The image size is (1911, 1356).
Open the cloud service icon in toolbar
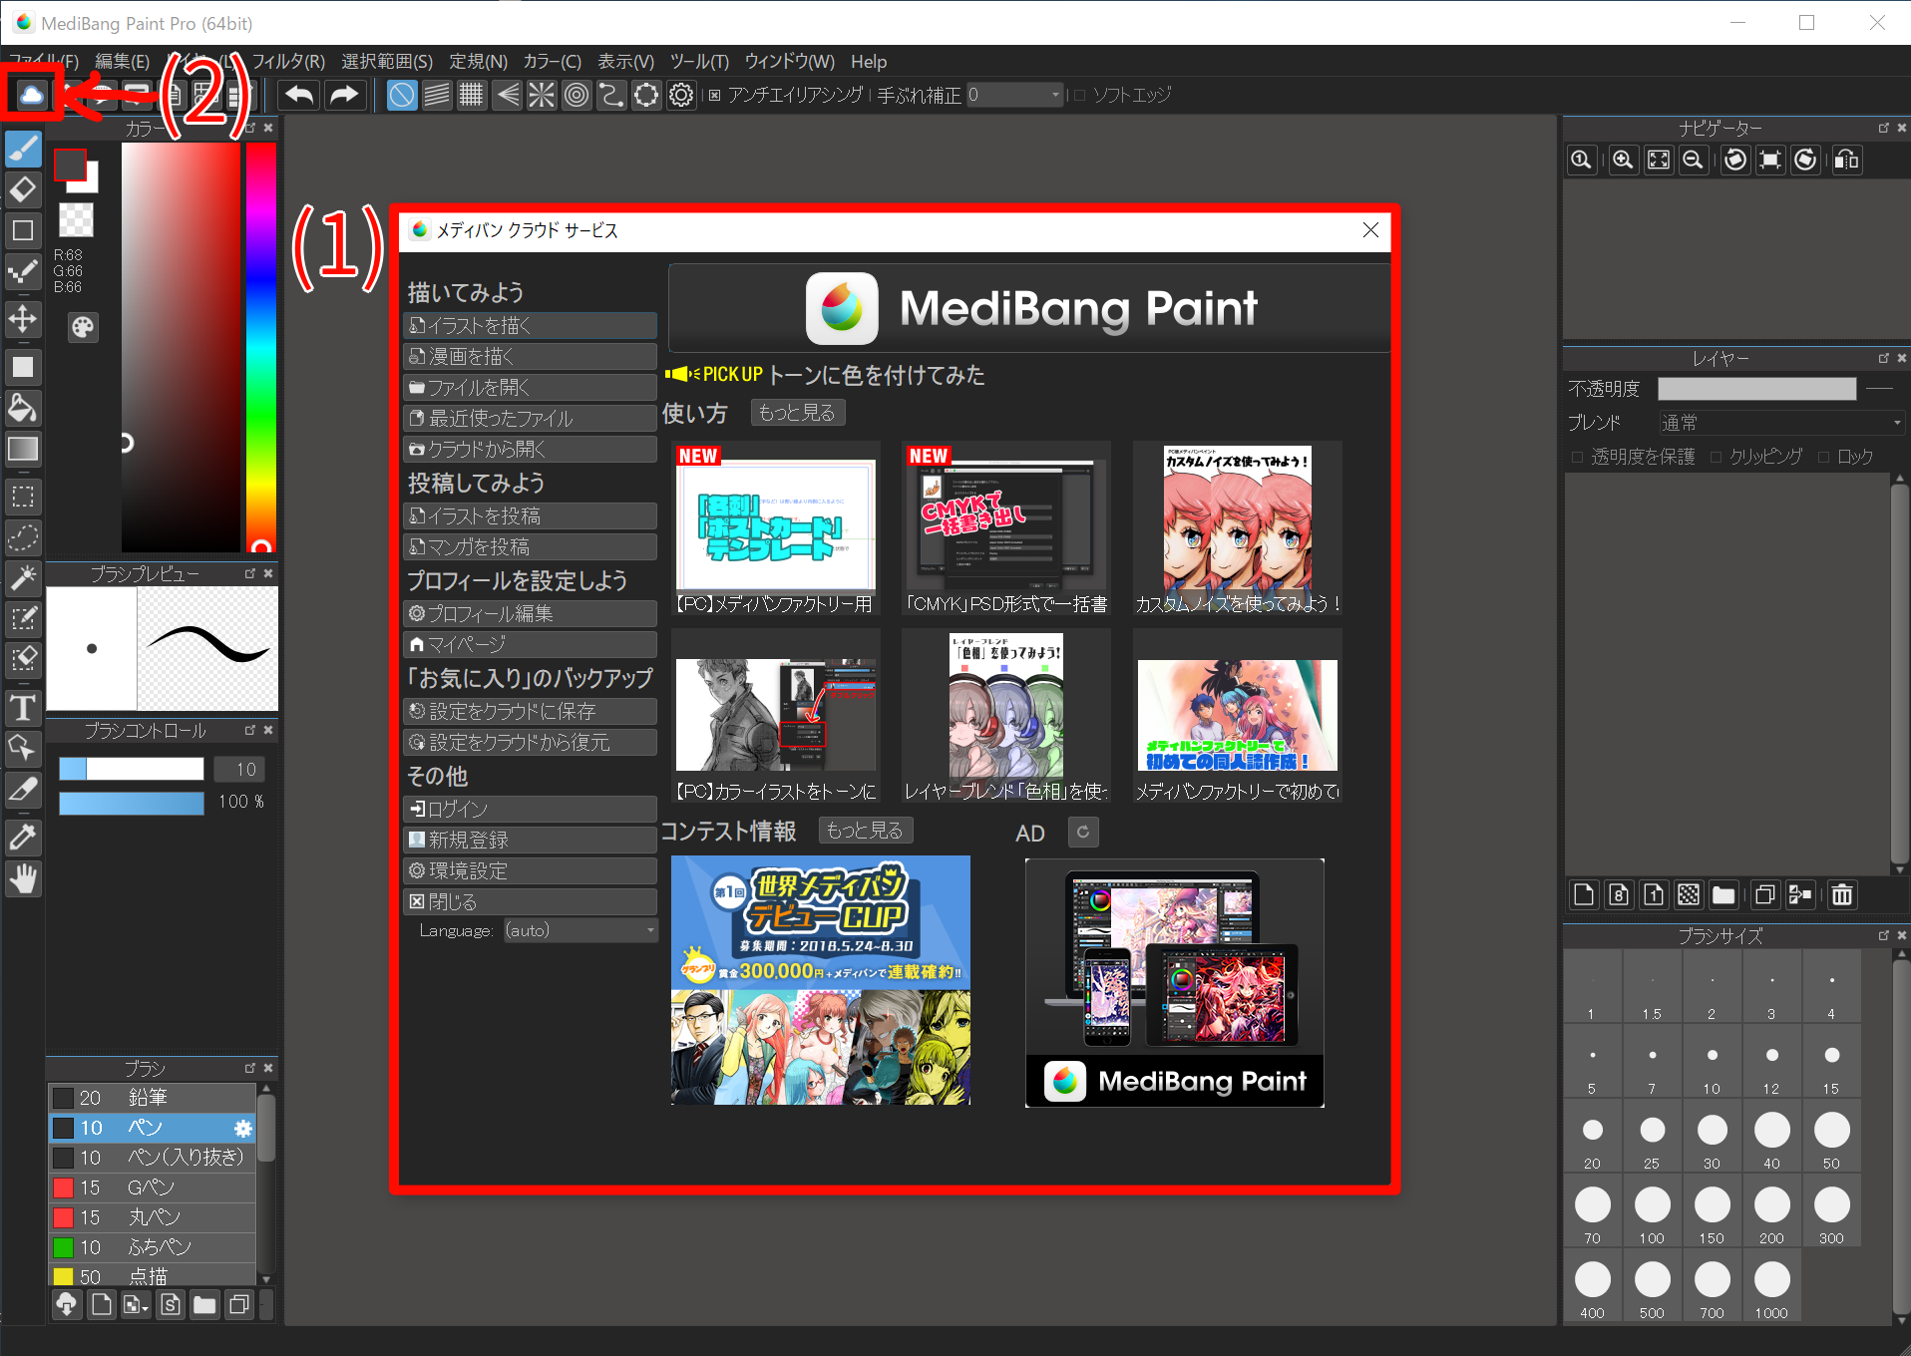[x=32, y=96]
